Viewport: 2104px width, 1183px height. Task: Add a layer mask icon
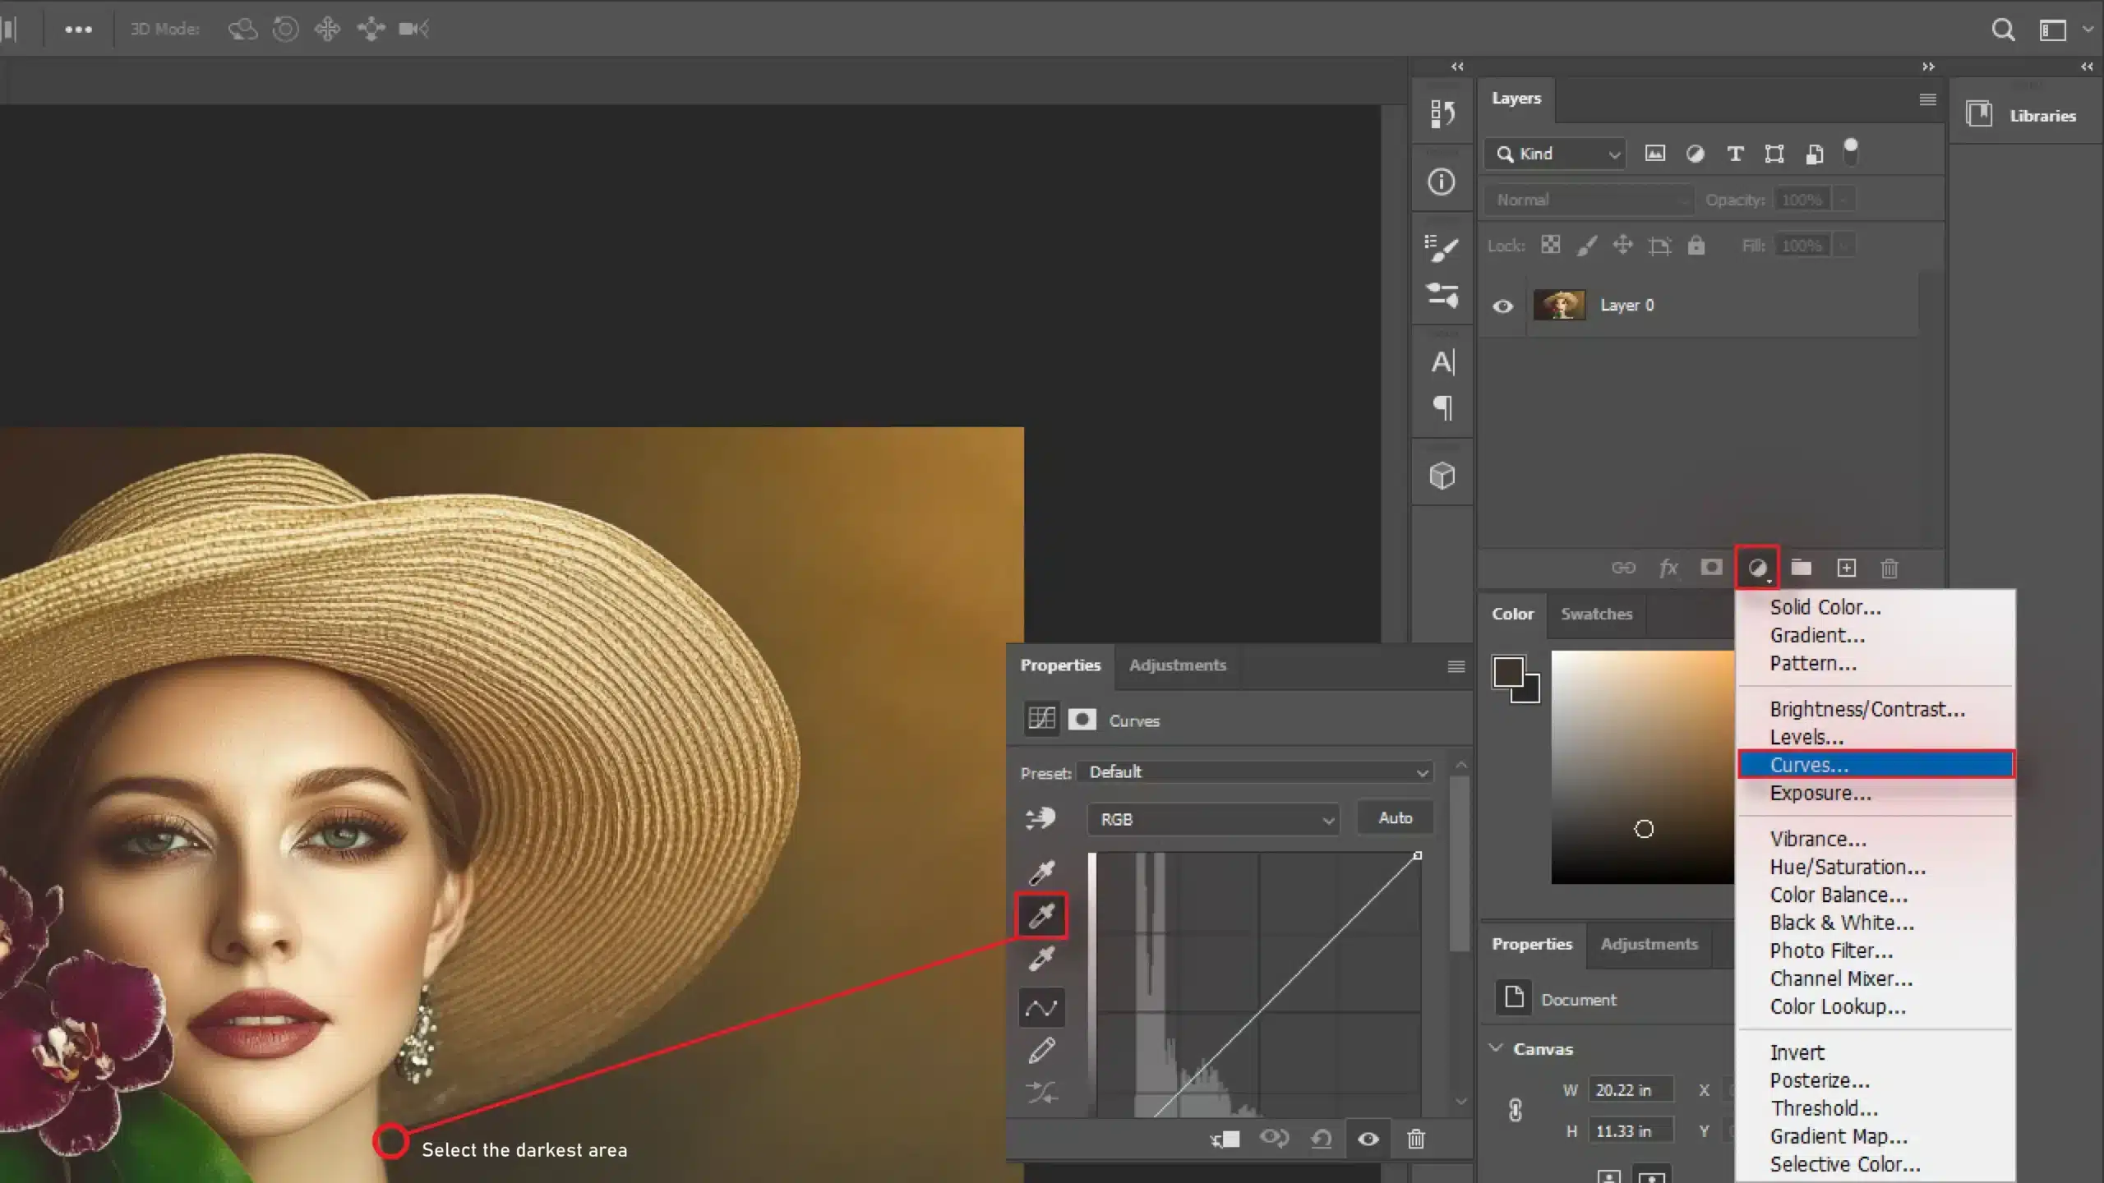click(x=1711, y=568)
